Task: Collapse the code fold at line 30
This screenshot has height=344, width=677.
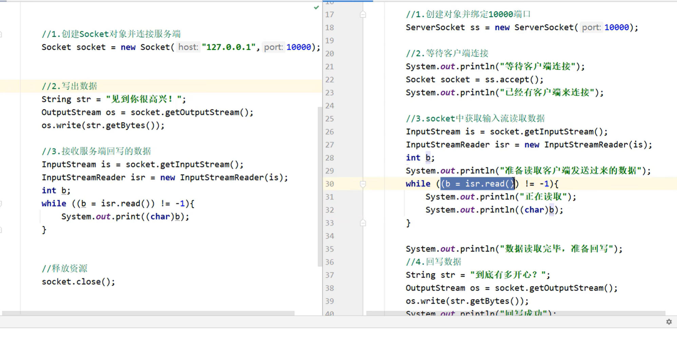Action: tap(363, 184)
